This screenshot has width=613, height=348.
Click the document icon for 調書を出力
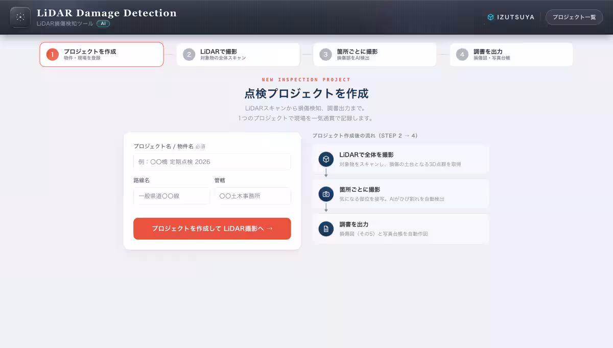coord(326,229)
